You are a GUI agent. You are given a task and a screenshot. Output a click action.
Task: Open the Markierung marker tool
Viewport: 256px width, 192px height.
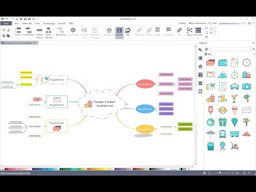pos(109,32)
